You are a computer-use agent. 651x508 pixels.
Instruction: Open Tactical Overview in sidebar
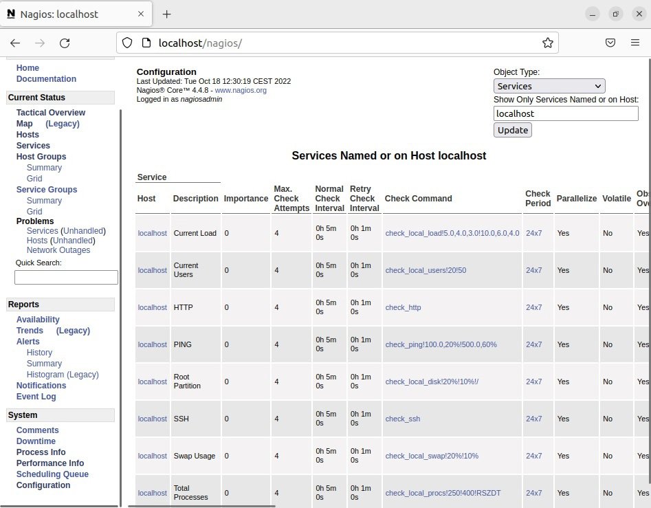(51, 113)
